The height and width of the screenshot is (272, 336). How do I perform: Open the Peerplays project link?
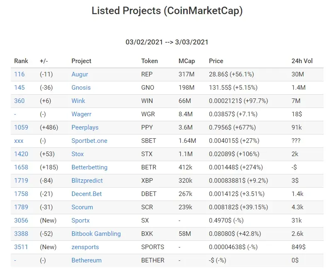click(x=85, y=127)
